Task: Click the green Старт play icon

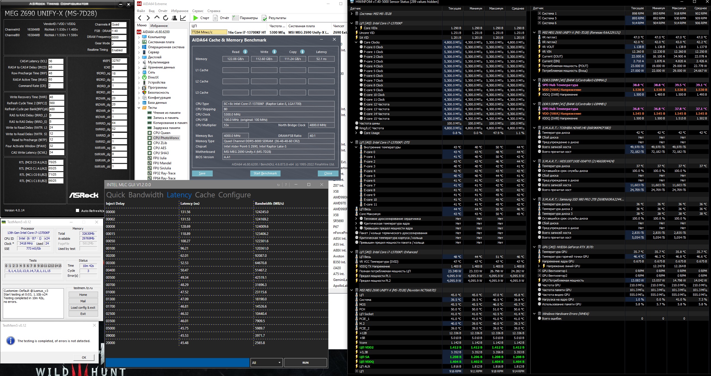Action: click(x=195, y=18)
